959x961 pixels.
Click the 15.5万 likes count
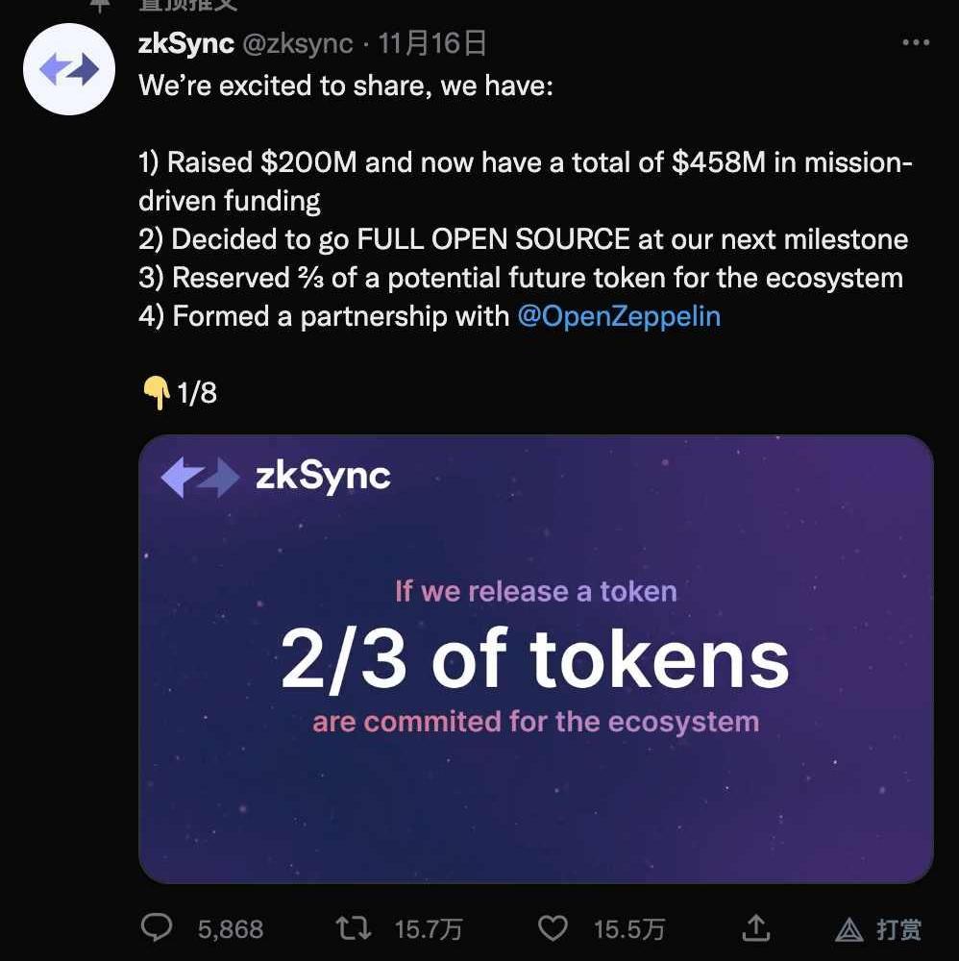tap(629, 928)
